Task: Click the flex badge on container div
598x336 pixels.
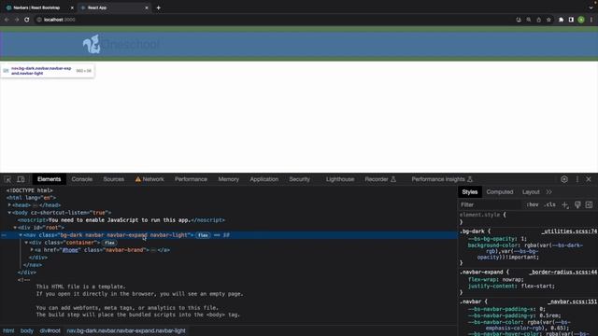Action: [x=109, y=243]
